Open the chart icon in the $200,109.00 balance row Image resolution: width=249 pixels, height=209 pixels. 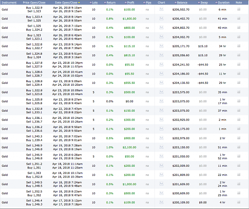pyautogui.click(x=161, y=202)
